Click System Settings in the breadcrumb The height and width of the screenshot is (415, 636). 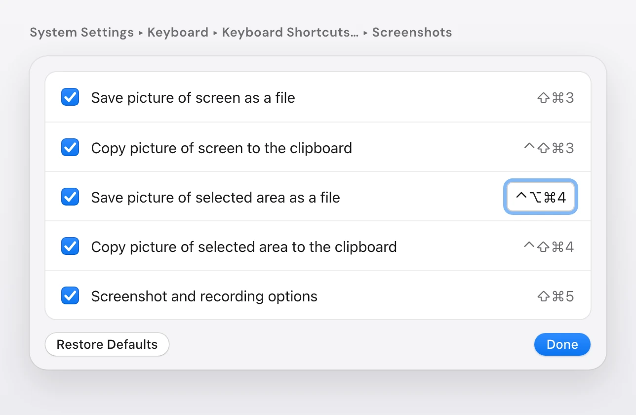pyautogui.click(x=81, y=33)
